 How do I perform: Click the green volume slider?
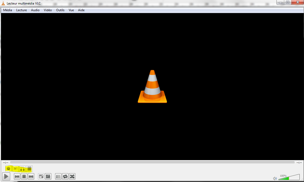[289, 177]
